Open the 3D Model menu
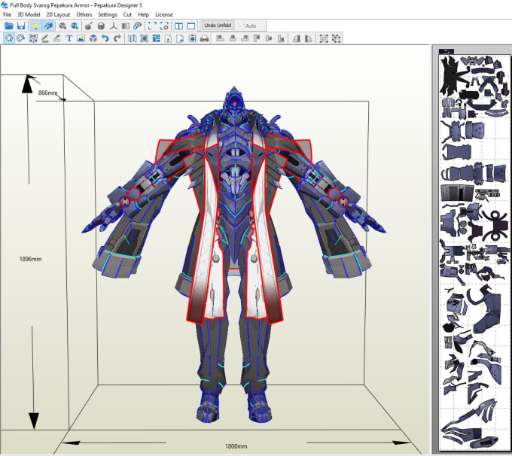This screenshot has height=456, width=512. coord(29,15)
